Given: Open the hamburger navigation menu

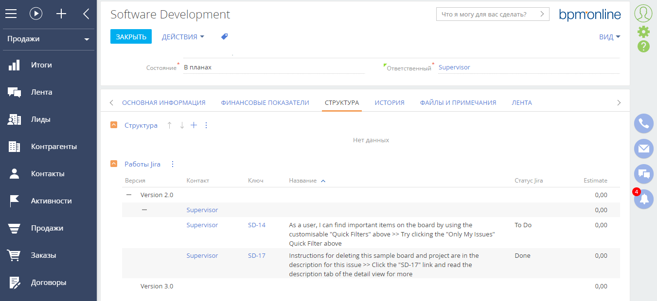Looking at the screenshot, I should point(11,14).
